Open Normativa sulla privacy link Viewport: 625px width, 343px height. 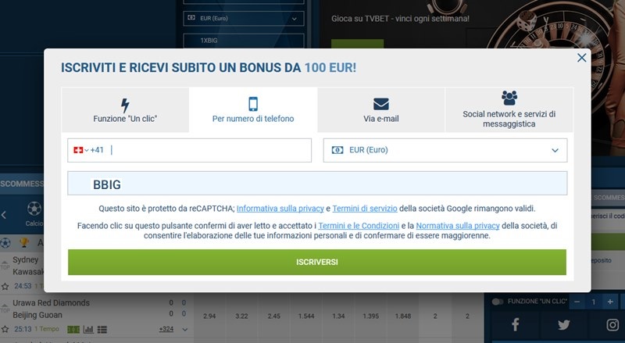[x=458, y=226]
